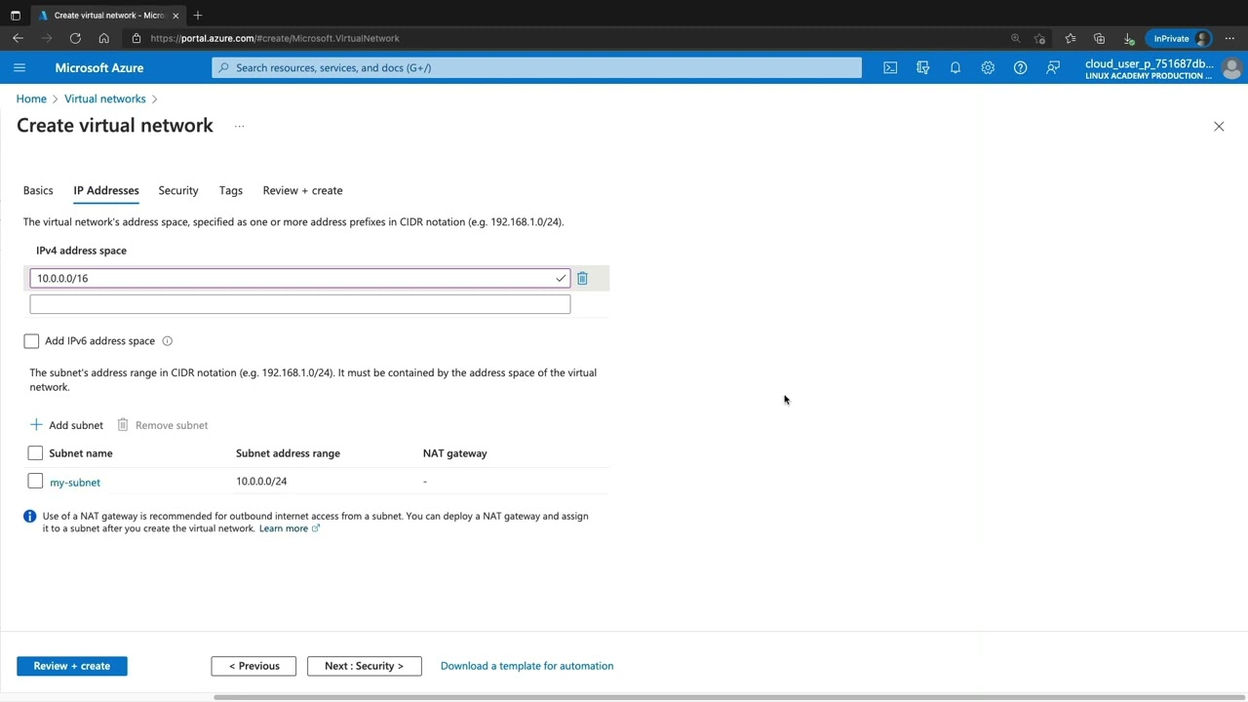The height and width of the screenshot is (702, 1248).
Task: Click the Home breadcrumb link
Action: 31,98
